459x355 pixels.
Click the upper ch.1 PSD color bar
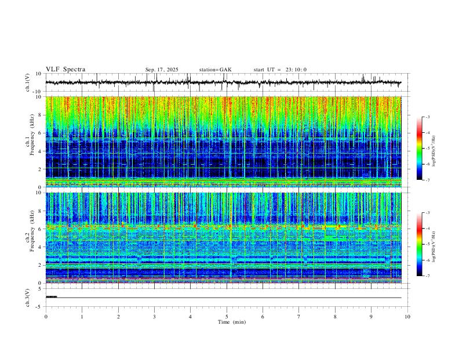pos(419,148)
